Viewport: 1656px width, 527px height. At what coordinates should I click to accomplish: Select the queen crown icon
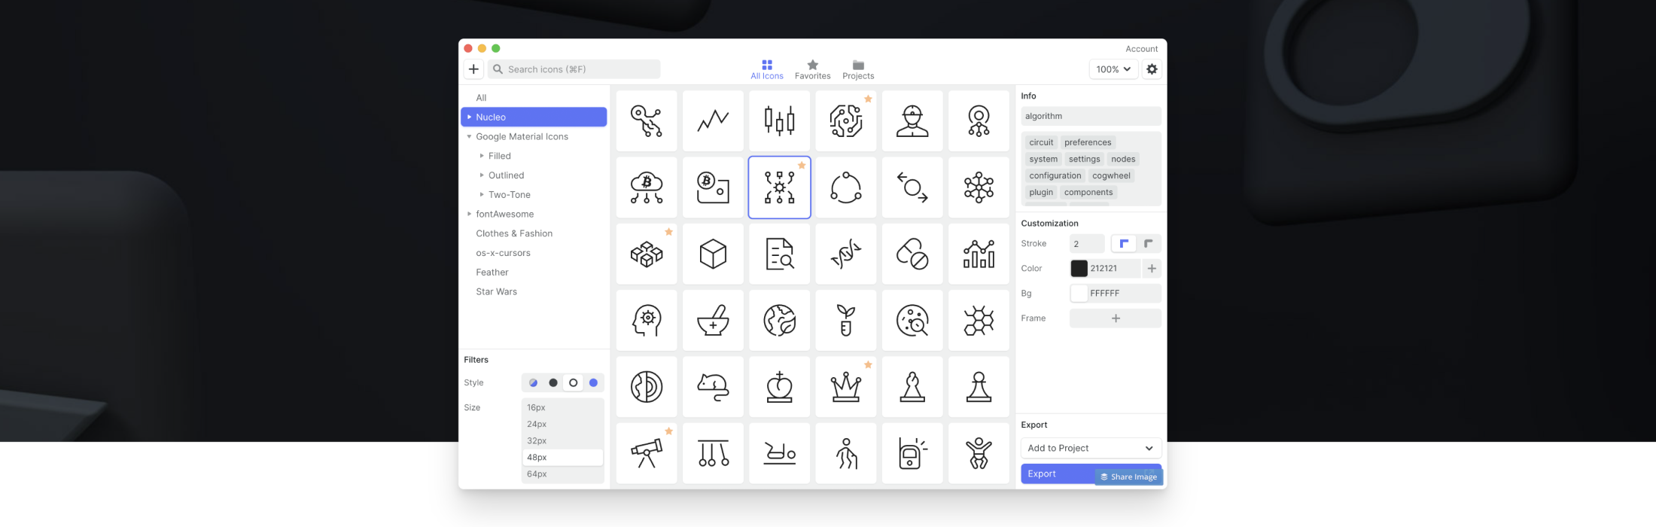pos(845,387)
